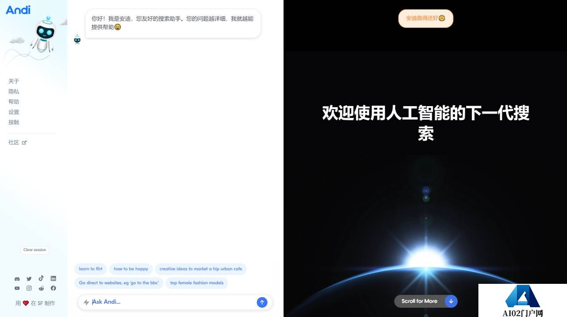Open the 关于 sidebar item

tap(14, 81)
